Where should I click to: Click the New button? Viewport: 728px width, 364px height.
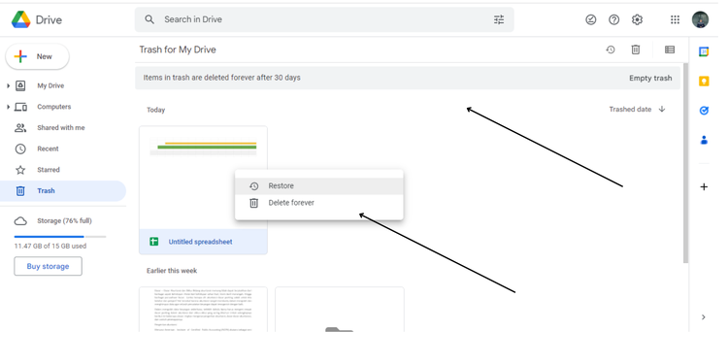[37, 56]
